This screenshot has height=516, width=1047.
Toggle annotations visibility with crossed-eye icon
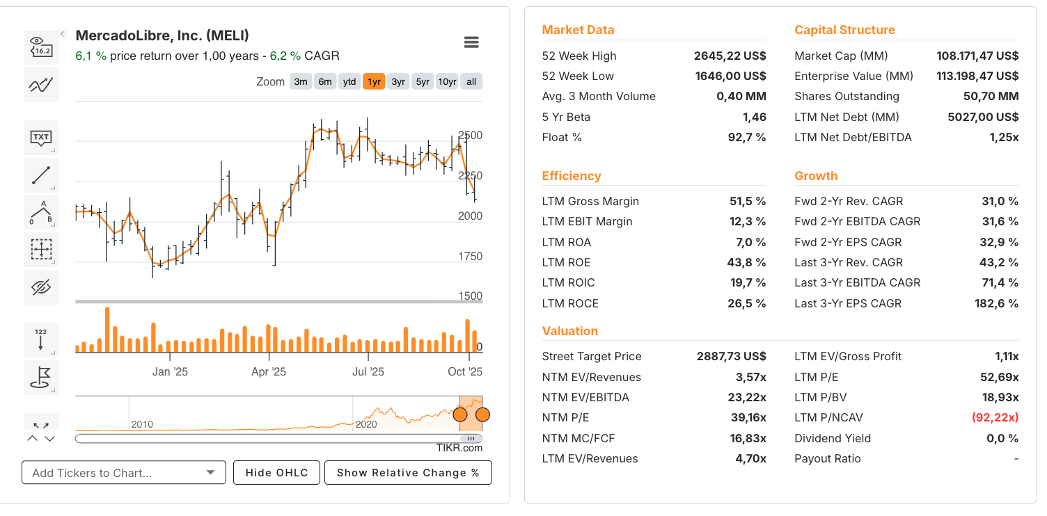41,287
